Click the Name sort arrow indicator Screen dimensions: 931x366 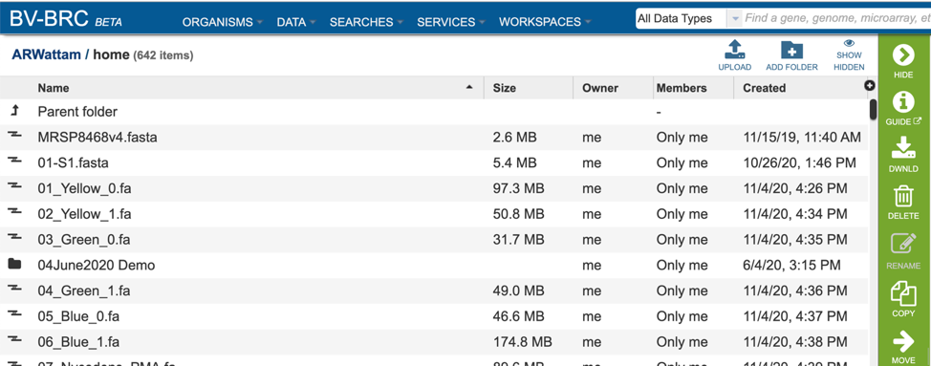point(469,87)
